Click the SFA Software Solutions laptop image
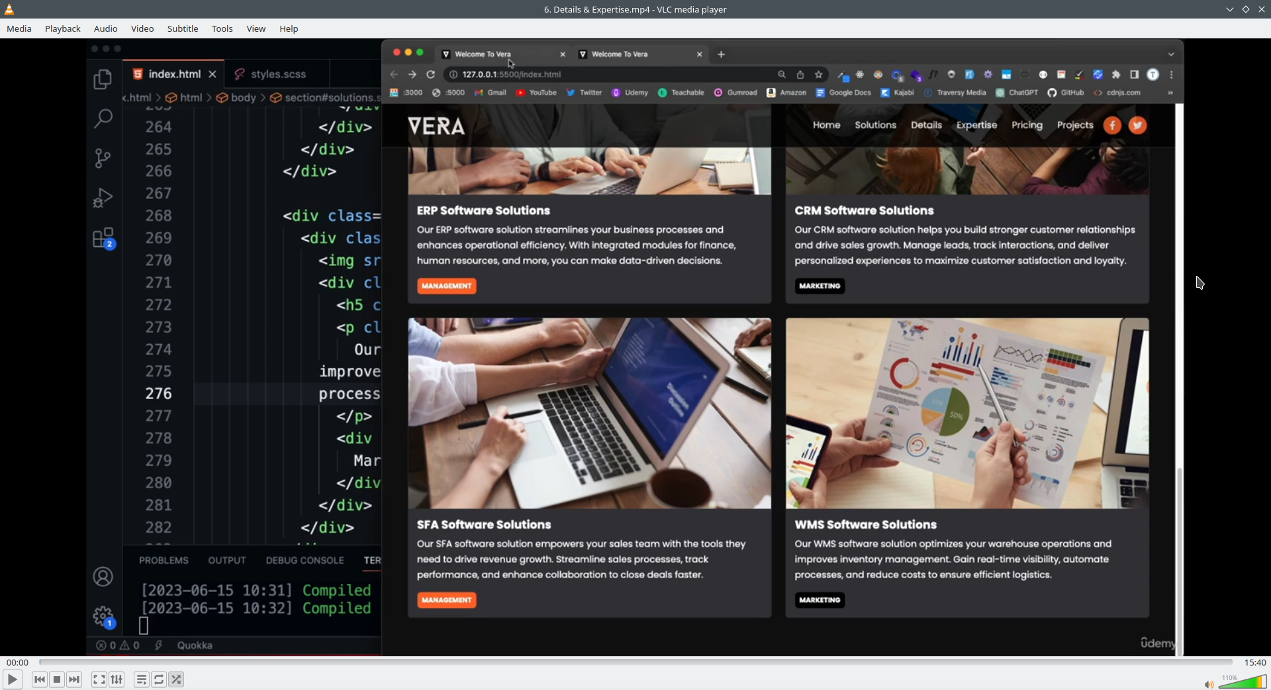 tap(589, 413)
